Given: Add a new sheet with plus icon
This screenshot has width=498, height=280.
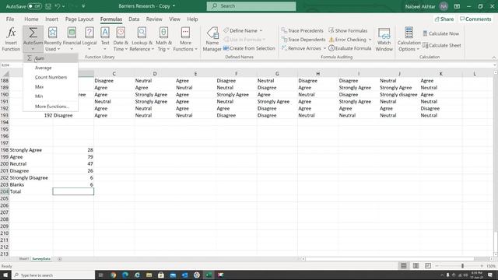Looking at the screenshot, I should click(60, 259).
